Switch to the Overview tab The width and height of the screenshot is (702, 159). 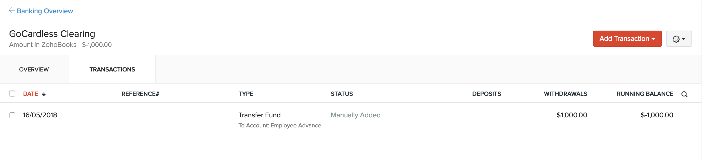(x=34, y=69)
